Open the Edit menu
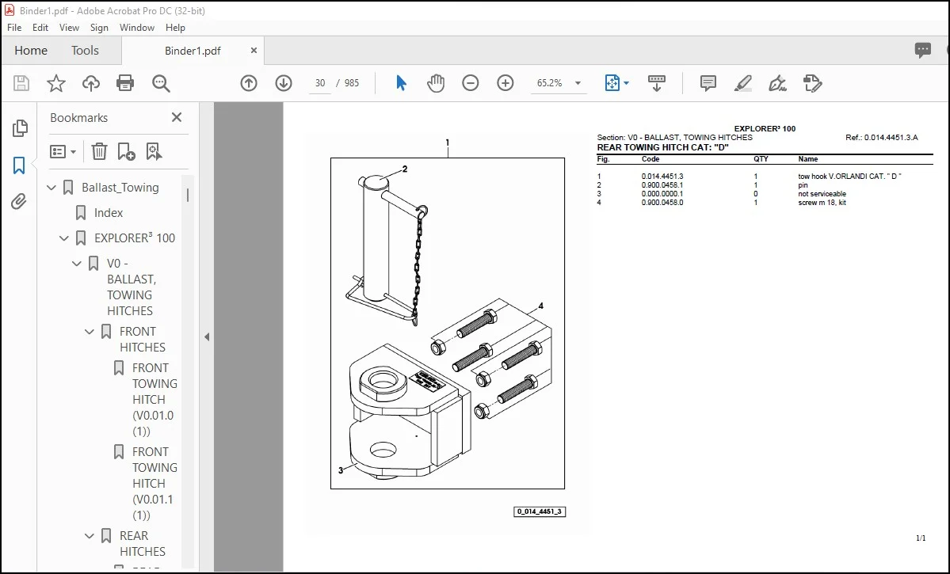The image size is (950, 574). (40, 27)
